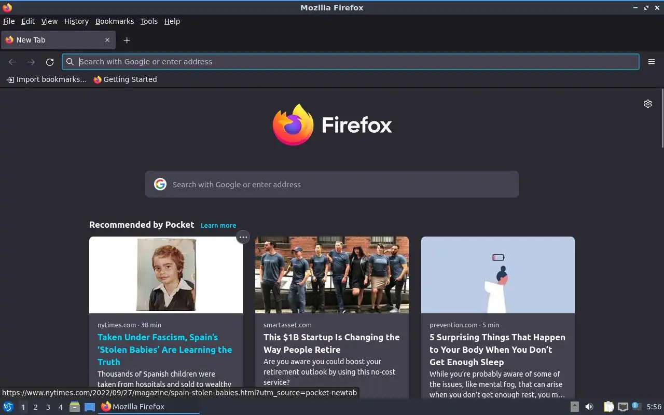Open new tab personalize gear settings
The width and height of the screenshot is (664, 415).
click(648, 104)
